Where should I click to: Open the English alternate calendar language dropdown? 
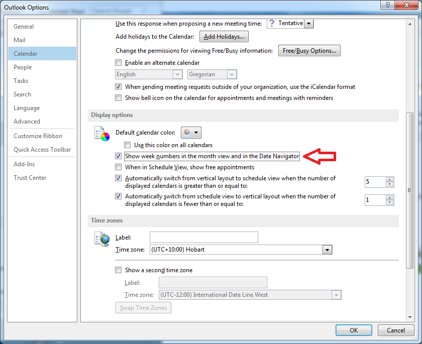click(177, 74)
